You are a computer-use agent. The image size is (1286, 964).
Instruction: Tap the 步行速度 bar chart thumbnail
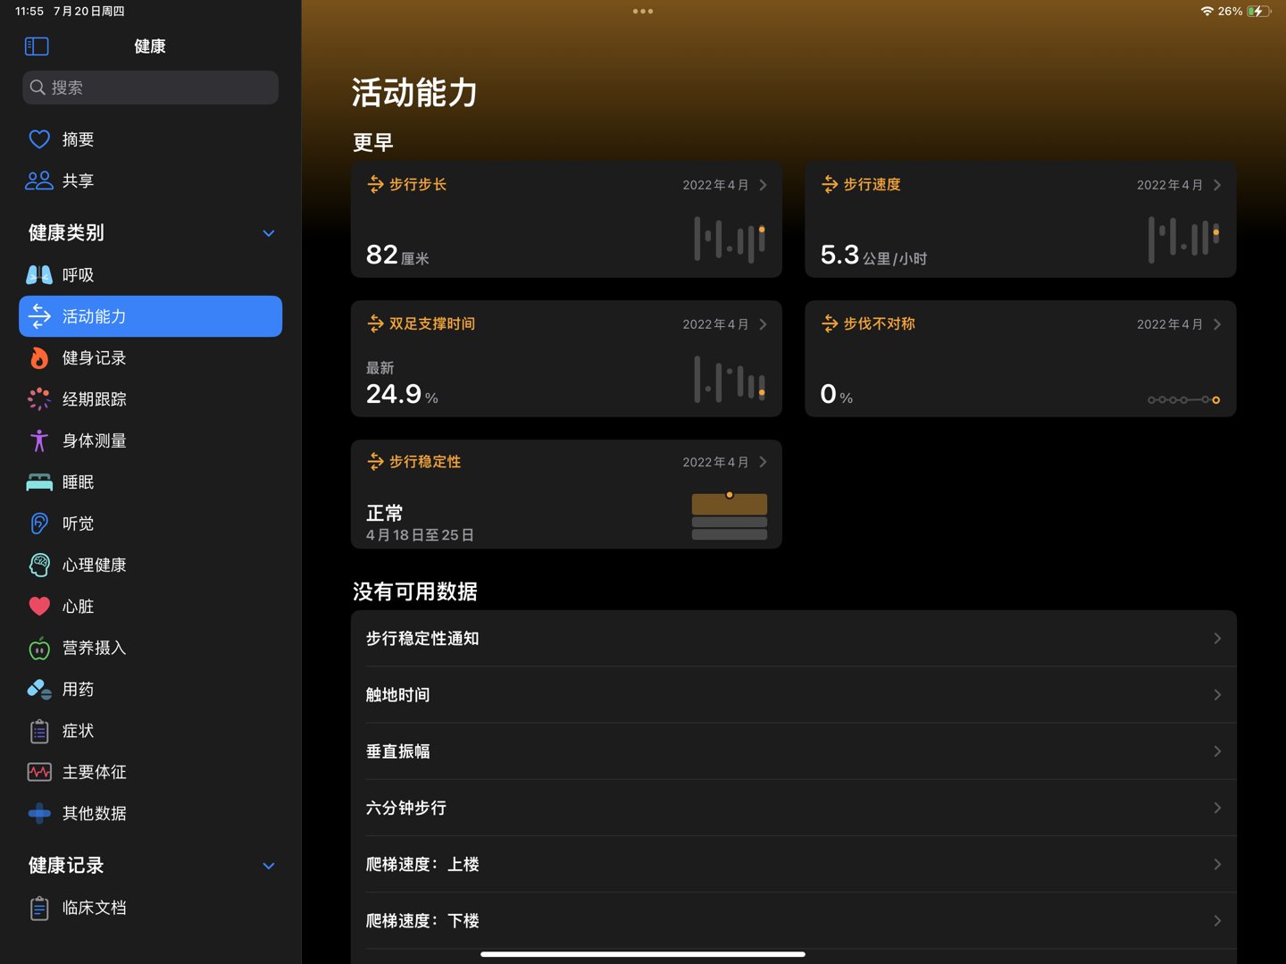point(1183,239)
